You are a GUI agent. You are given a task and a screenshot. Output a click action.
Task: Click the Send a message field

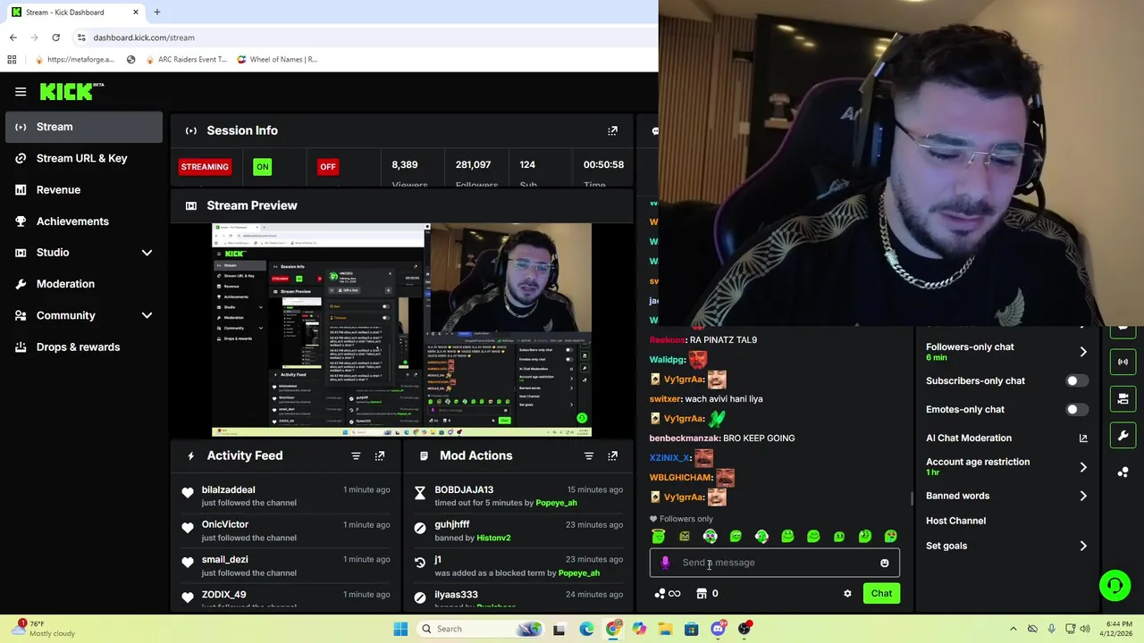[x=774, y=563]
